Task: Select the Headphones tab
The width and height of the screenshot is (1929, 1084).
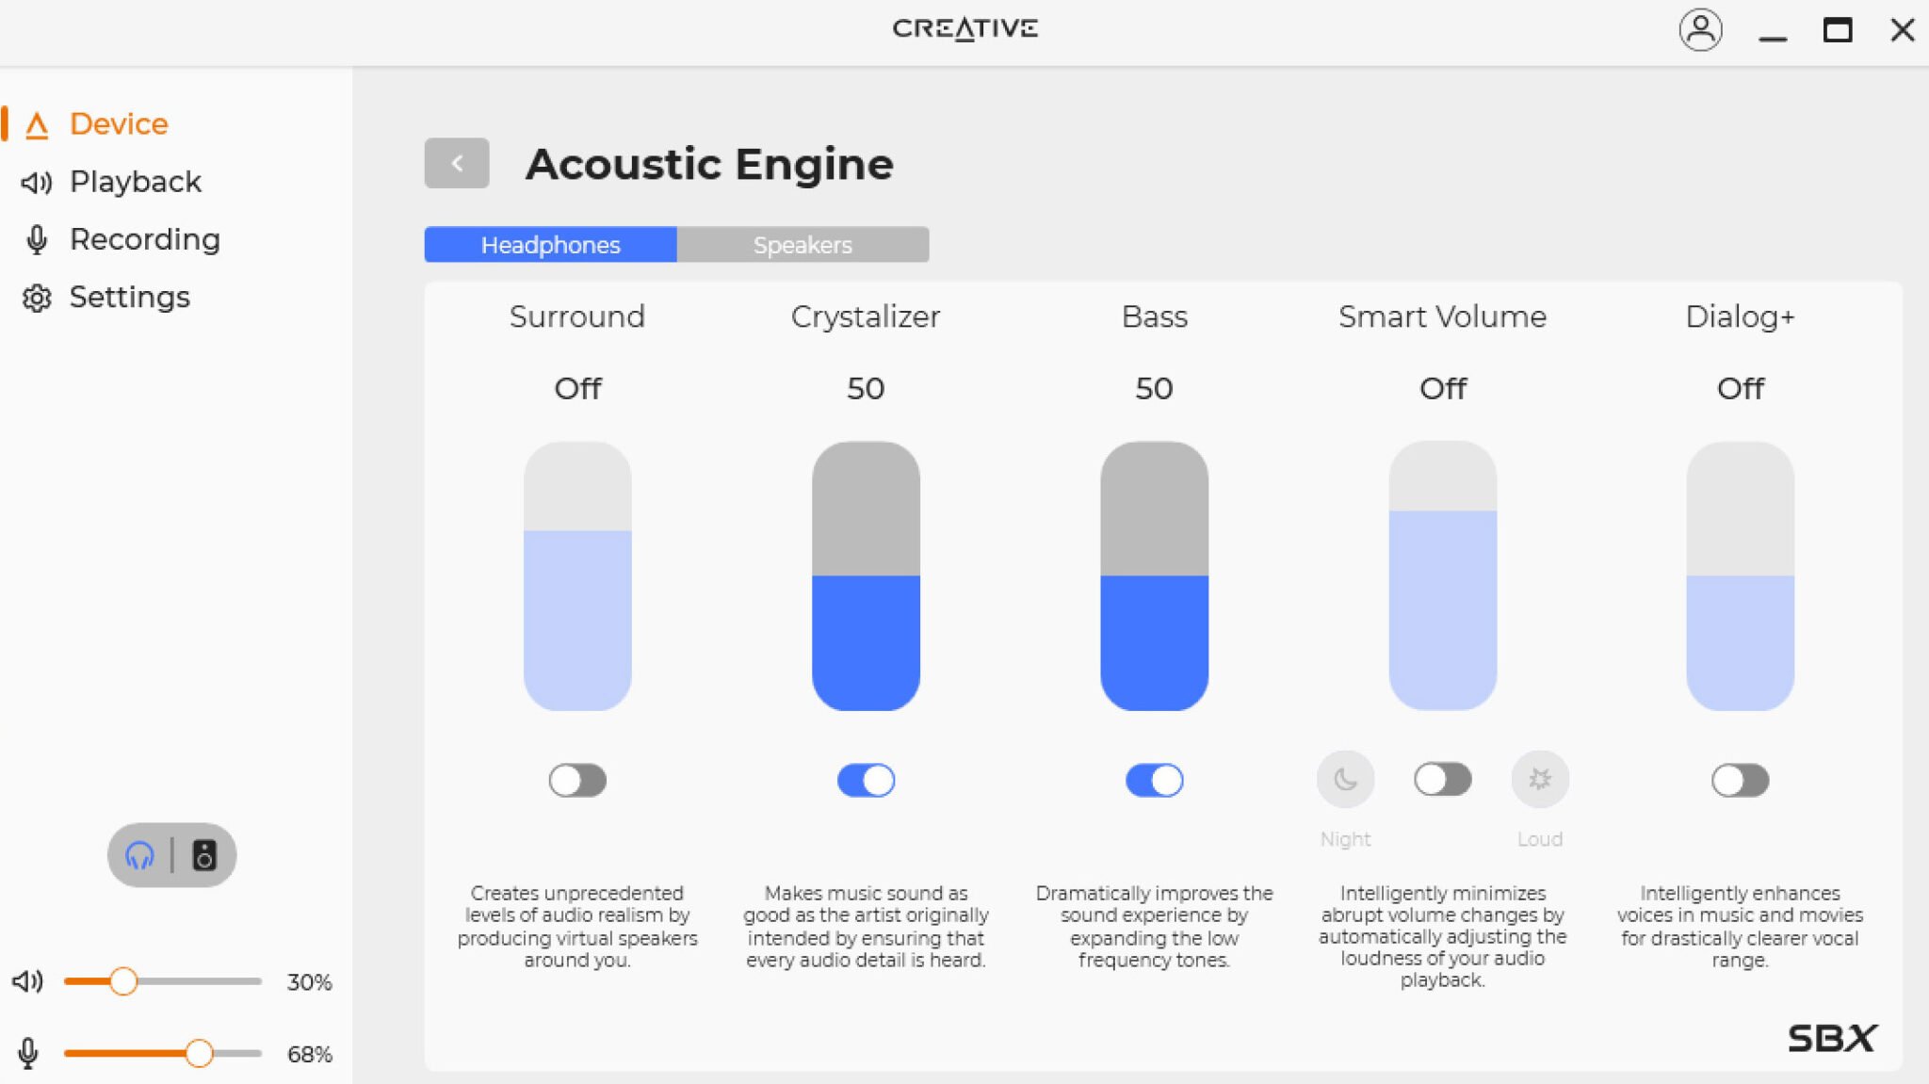Action: pyautogui.click(x=550, y=245)
